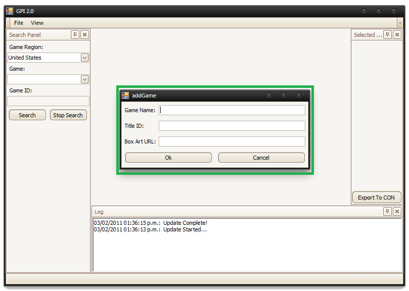Confirm addGame dialog with Ok

168,158
